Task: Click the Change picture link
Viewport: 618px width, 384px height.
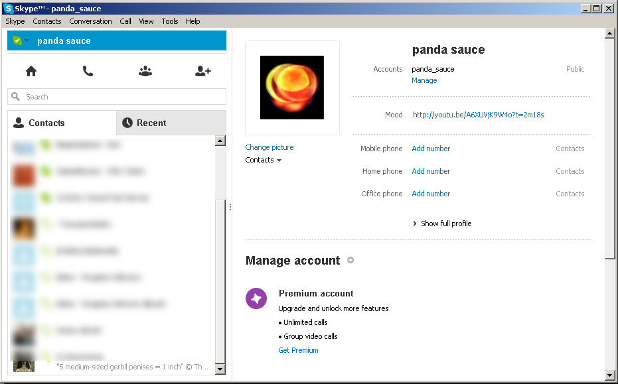Action: coord(269,147)
